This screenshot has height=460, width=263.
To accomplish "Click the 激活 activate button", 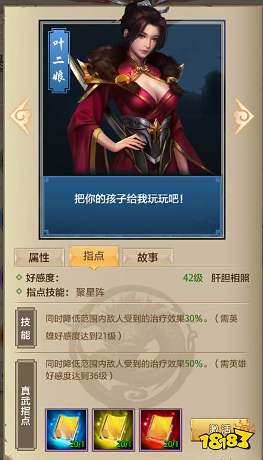I will (x=220, y=430).
